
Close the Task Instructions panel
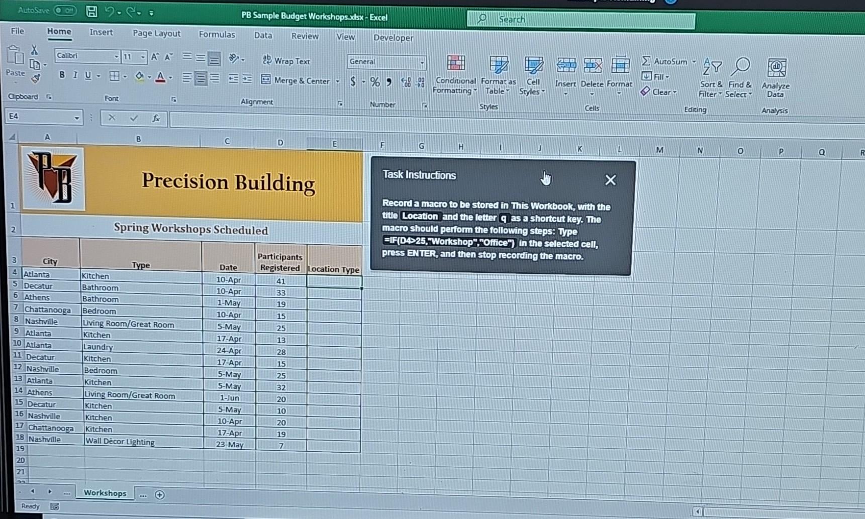(x=610, y=179)
